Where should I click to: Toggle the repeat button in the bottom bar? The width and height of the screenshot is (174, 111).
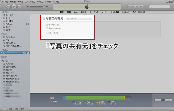pyautogui.click(x=17, y=109)
